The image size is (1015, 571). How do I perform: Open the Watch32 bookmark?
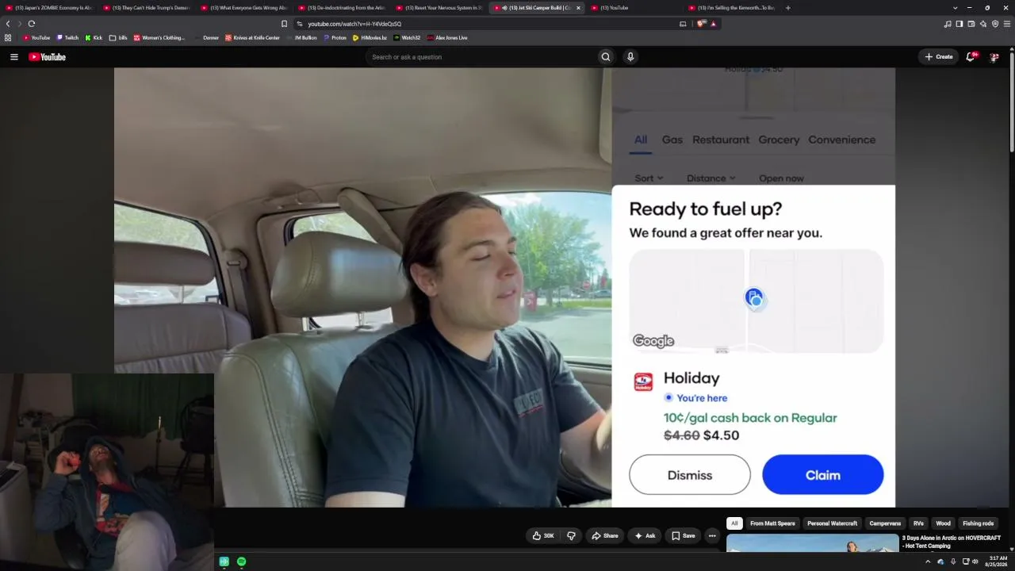pyautogui.click(x=407, y=37)
